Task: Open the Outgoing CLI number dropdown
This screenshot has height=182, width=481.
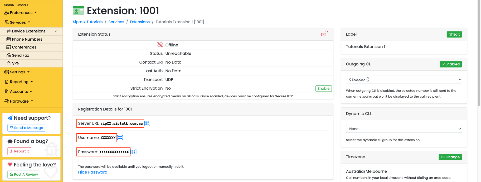Action: [404, 79]
